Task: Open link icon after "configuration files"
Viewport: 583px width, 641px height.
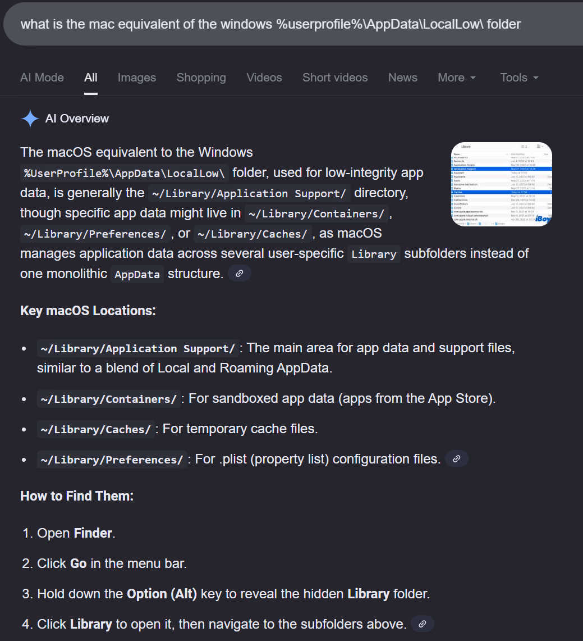Action: point(457,459)
